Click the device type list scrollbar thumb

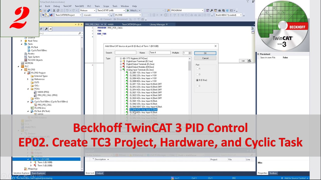[190, 65]
